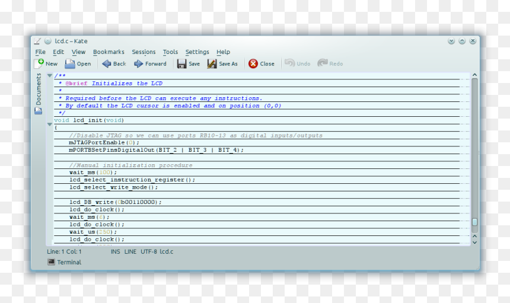This screenshot has width=510, height=303.
Task: Click the small scroll position marker
Action: [474, 222]
